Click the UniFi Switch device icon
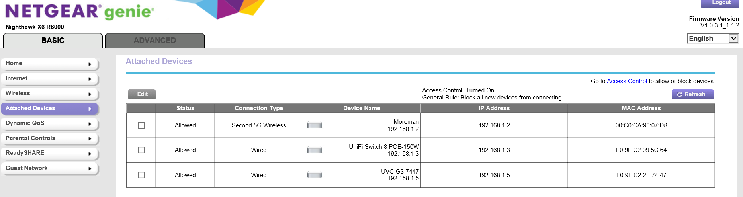This screenshot has width=743, height=197. tap(315, 150)
